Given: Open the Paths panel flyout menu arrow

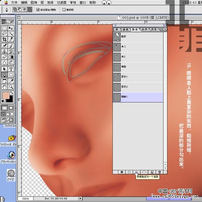Looking at the screenshot, I should [x=165, y=29].
